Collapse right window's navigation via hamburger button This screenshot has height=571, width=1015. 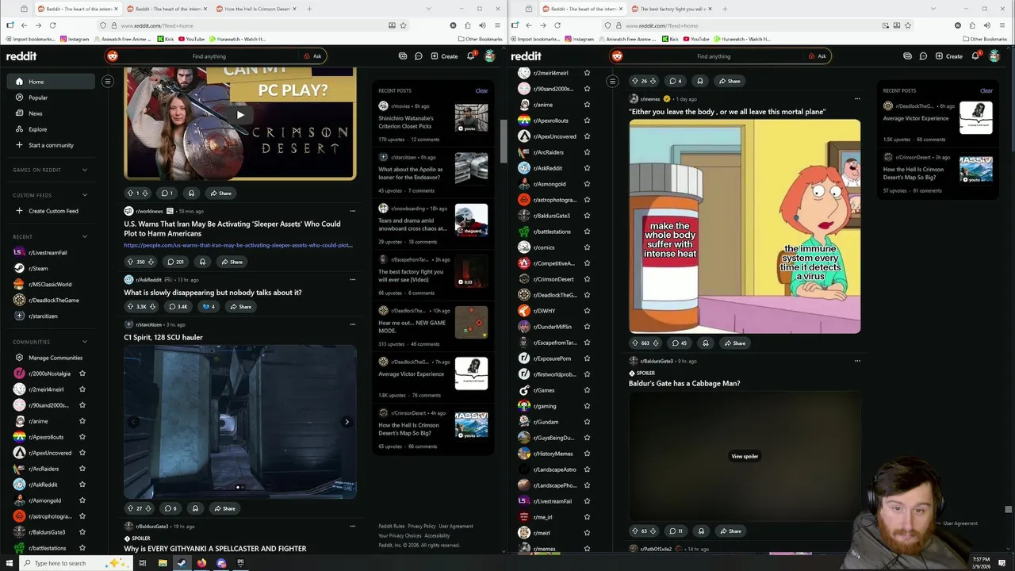pos(612,81)
